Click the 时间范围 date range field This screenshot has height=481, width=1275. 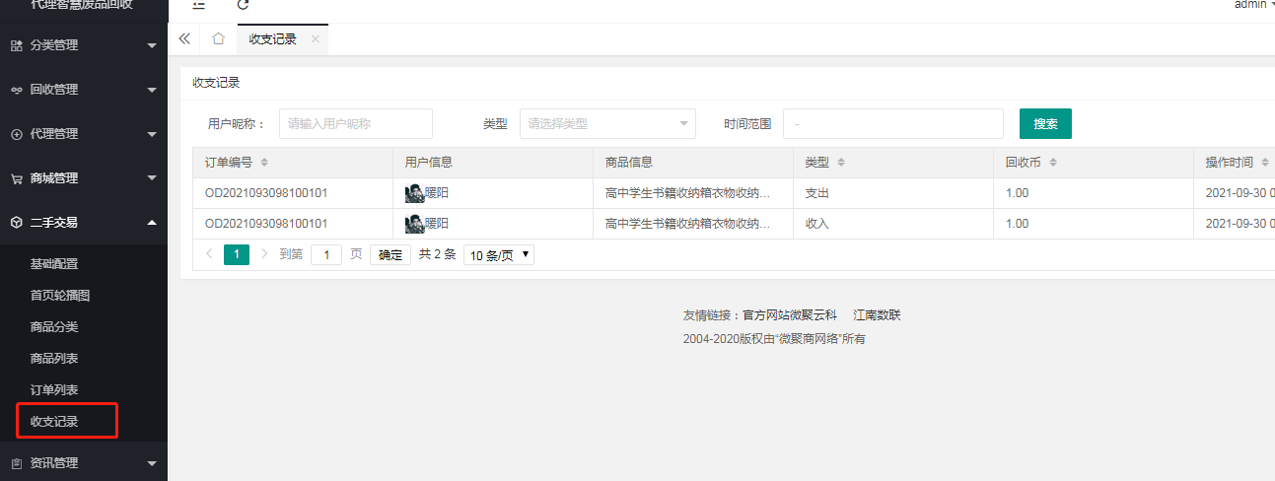click(x=892, y=124)
